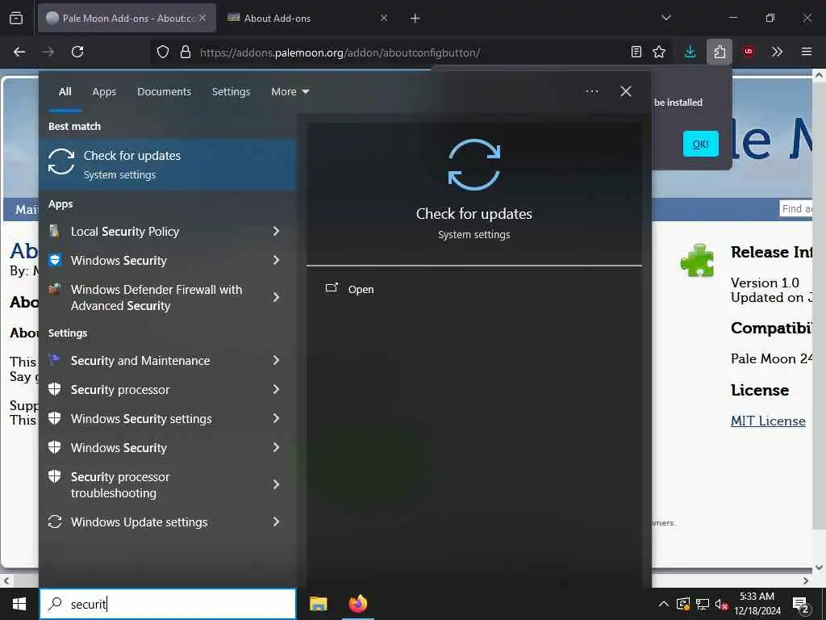This screenshot has height=620, width=826.
Task: Expand Security and Maintenance chevron
Action: coord(276,360)
